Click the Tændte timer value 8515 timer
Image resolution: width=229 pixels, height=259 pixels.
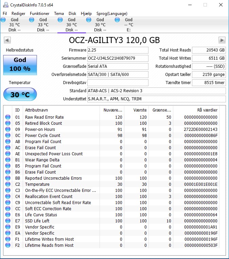click(209, 83)
